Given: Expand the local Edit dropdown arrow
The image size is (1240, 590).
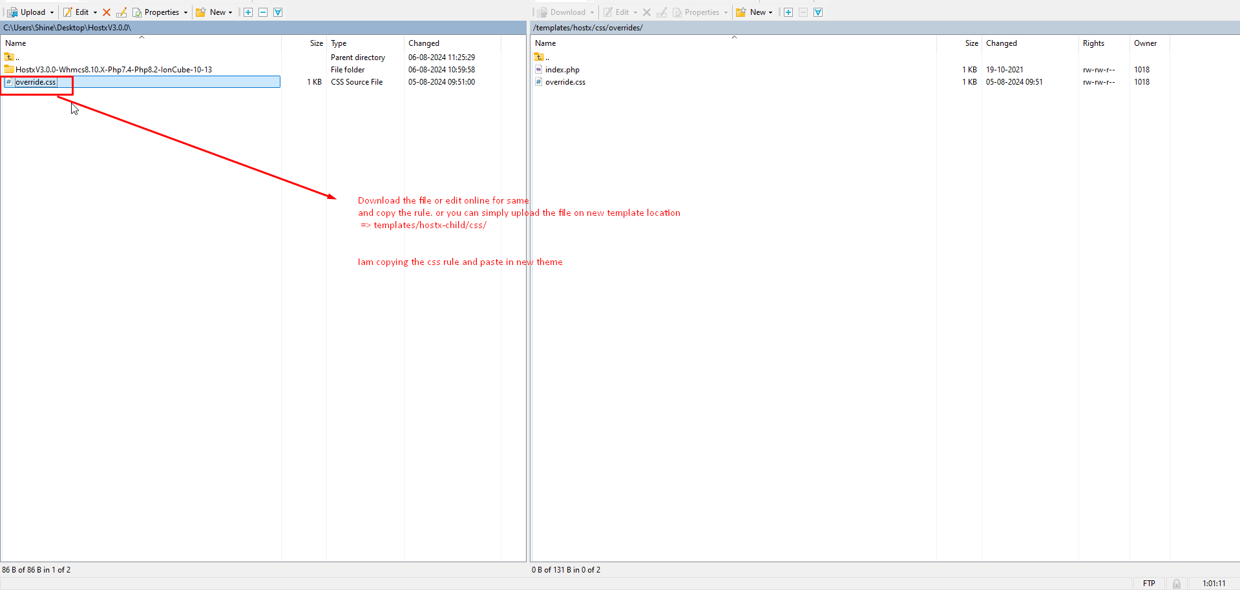Looking at the screenshot, I should pos(95,12).
